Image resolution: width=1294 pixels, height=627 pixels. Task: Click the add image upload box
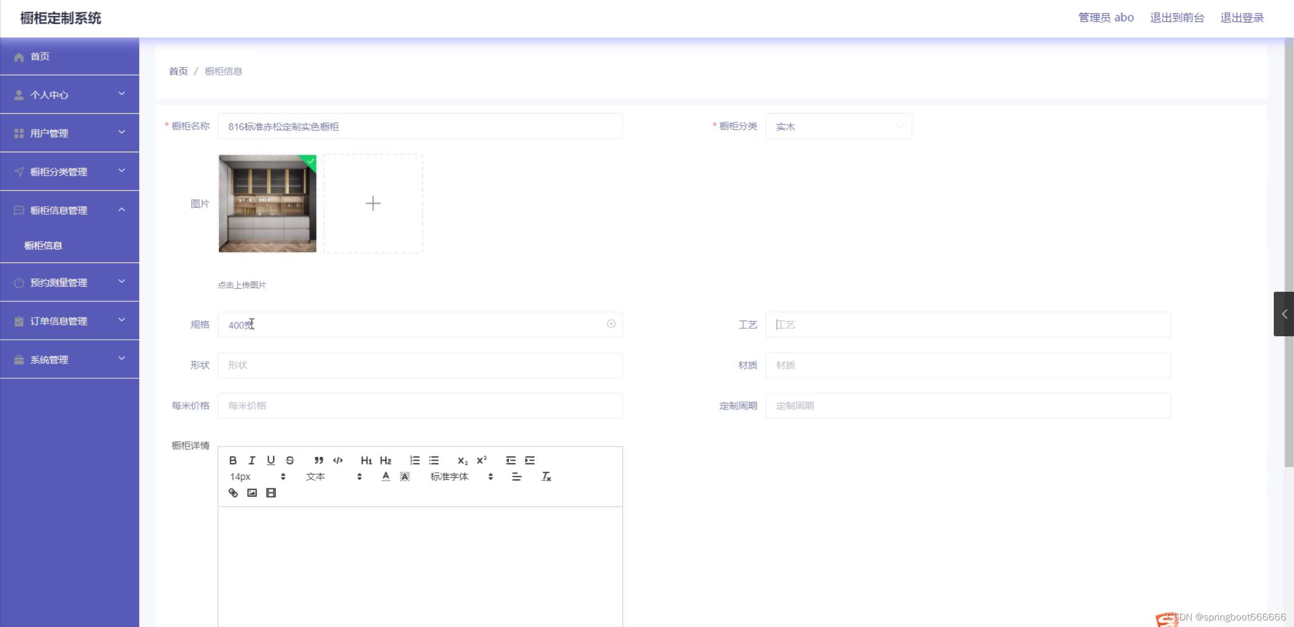373,203
